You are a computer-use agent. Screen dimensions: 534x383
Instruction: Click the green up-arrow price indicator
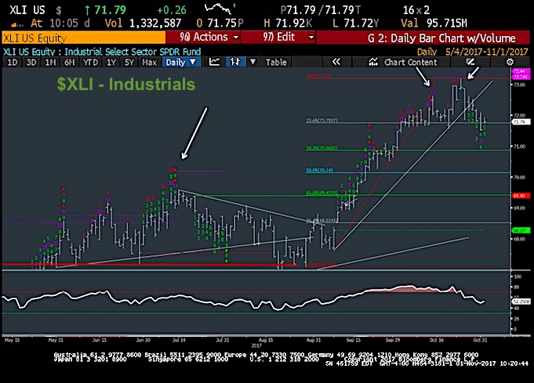pos(88,10)
